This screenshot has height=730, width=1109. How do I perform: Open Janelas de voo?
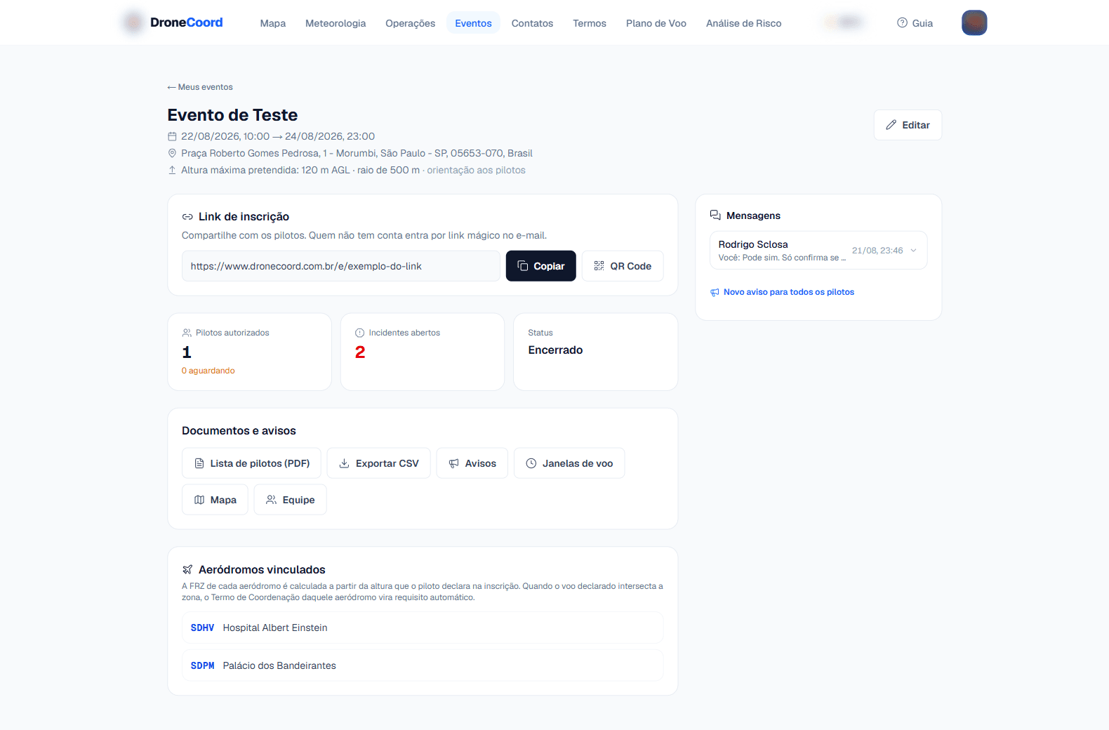(x=569, y=463)
